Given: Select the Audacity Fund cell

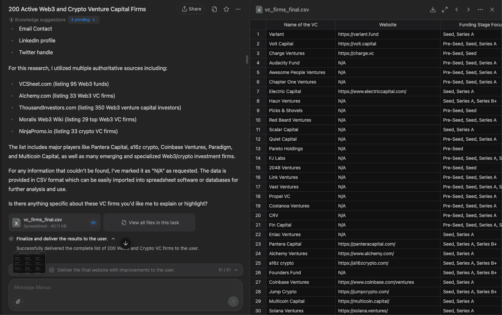Looking at the screenshot, I should (301, 63).
